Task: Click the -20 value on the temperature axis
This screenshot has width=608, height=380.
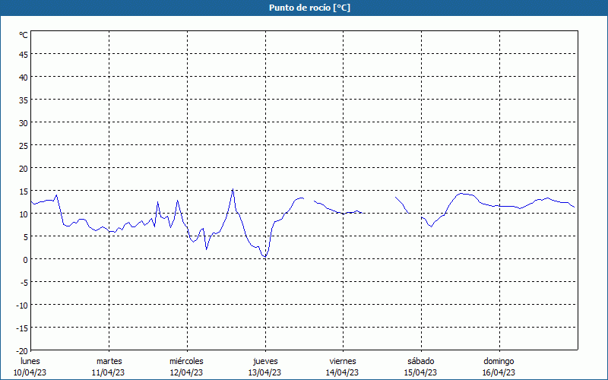Action: 22,351
